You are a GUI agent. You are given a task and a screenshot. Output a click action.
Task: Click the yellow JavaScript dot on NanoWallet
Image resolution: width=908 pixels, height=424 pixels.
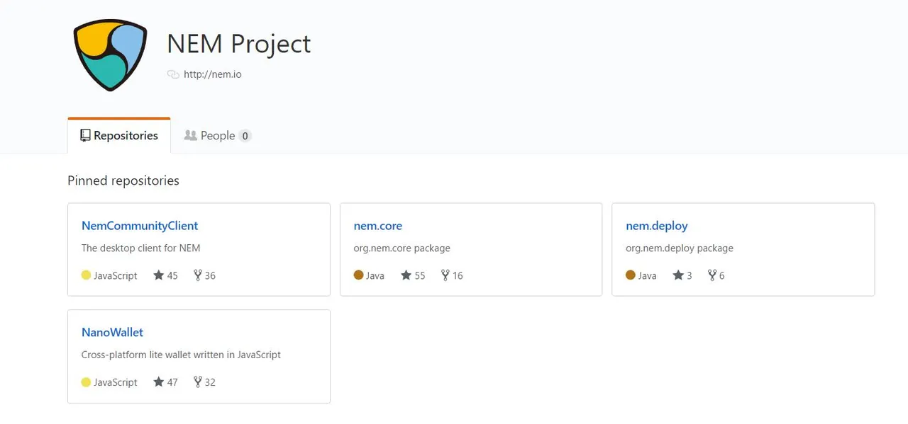coord(86,382)
